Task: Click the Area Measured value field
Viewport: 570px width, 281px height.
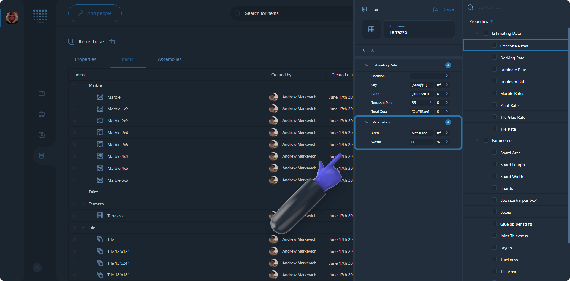Action: point(422,133)
